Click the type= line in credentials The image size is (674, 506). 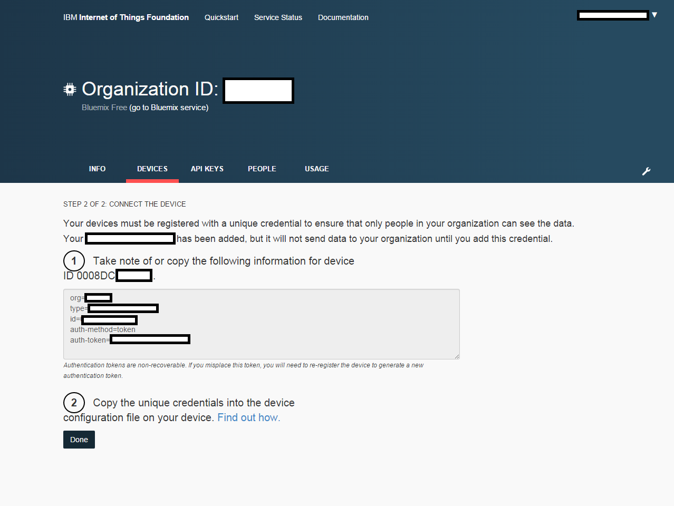tap(114, 308)
